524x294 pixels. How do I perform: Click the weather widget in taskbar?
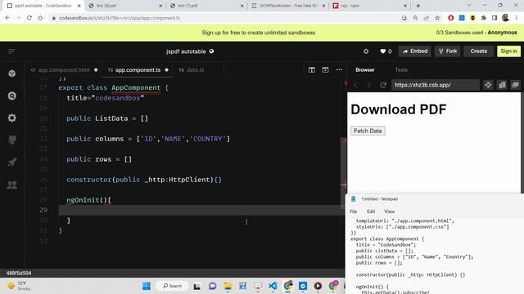[x=20, y=286]
